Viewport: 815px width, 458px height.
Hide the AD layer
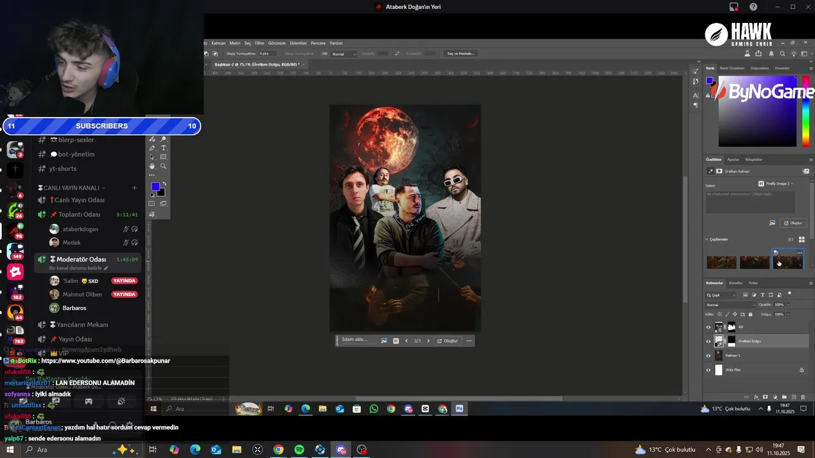tap(708, 327)
